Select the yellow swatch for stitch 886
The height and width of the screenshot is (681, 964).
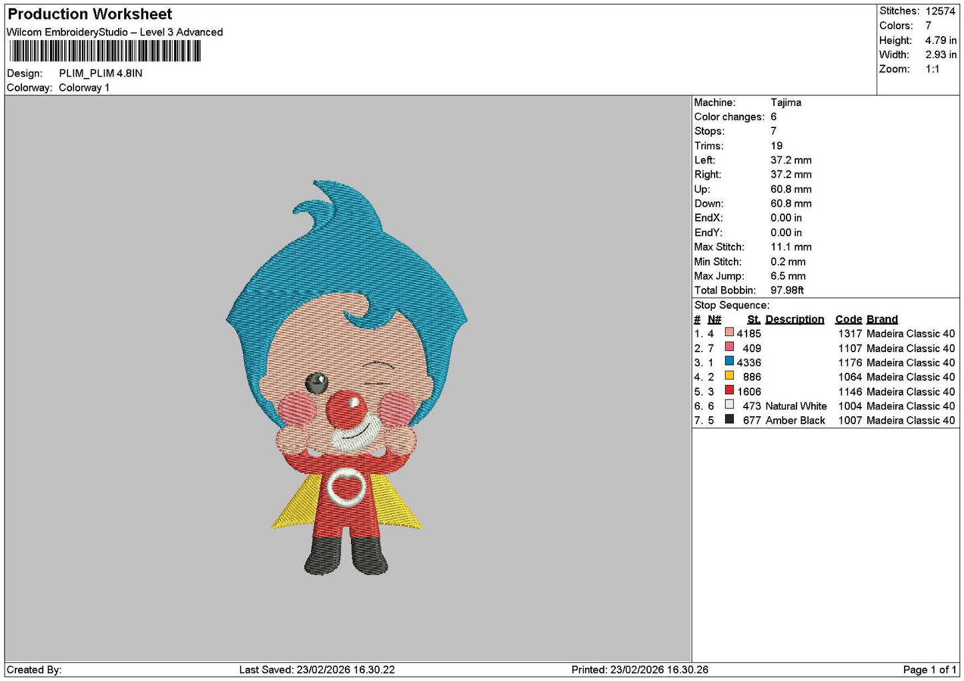click(729, 376)
